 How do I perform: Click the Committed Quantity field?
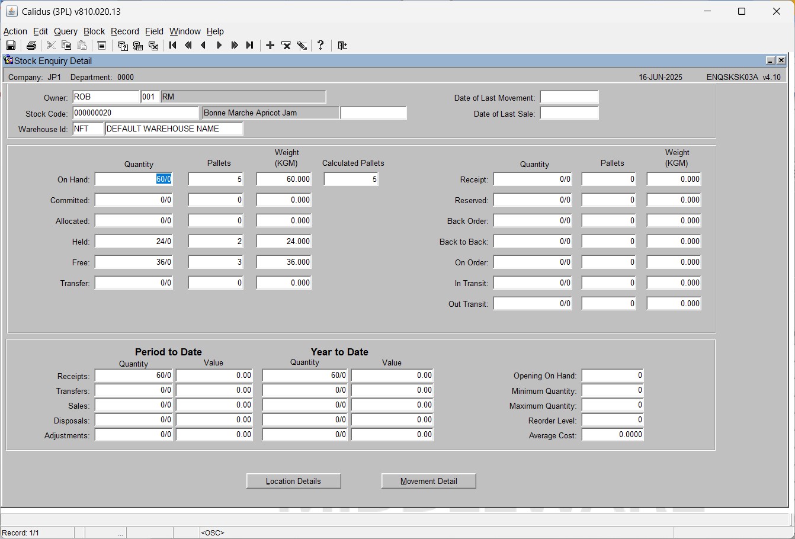coord(134,200)
